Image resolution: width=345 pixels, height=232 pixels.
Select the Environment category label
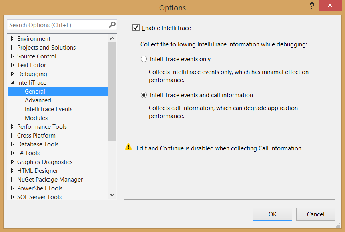pos(34,39)
